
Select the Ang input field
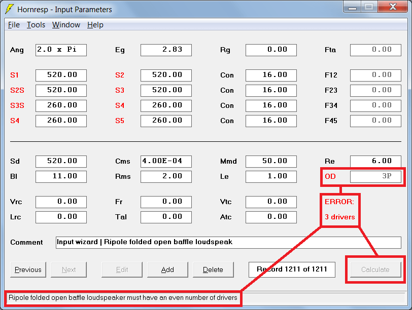[61, 50]
